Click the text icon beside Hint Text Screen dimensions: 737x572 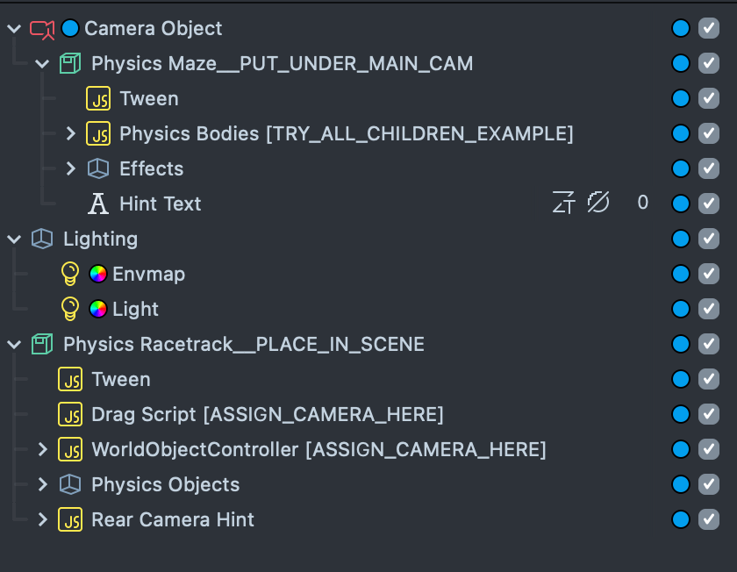pos(98,204)
